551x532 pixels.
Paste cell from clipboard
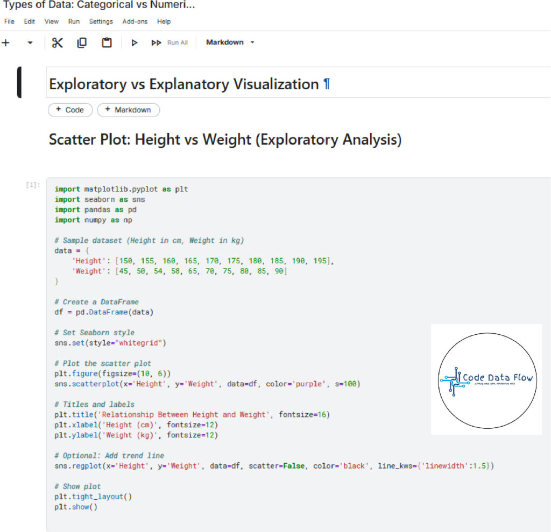tap(107, 43)
